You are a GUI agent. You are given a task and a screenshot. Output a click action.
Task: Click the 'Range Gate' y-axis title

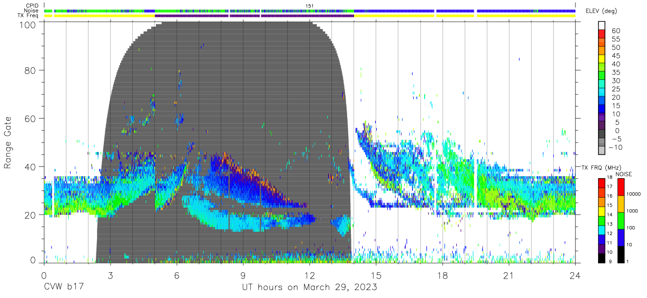coord(8,142)
